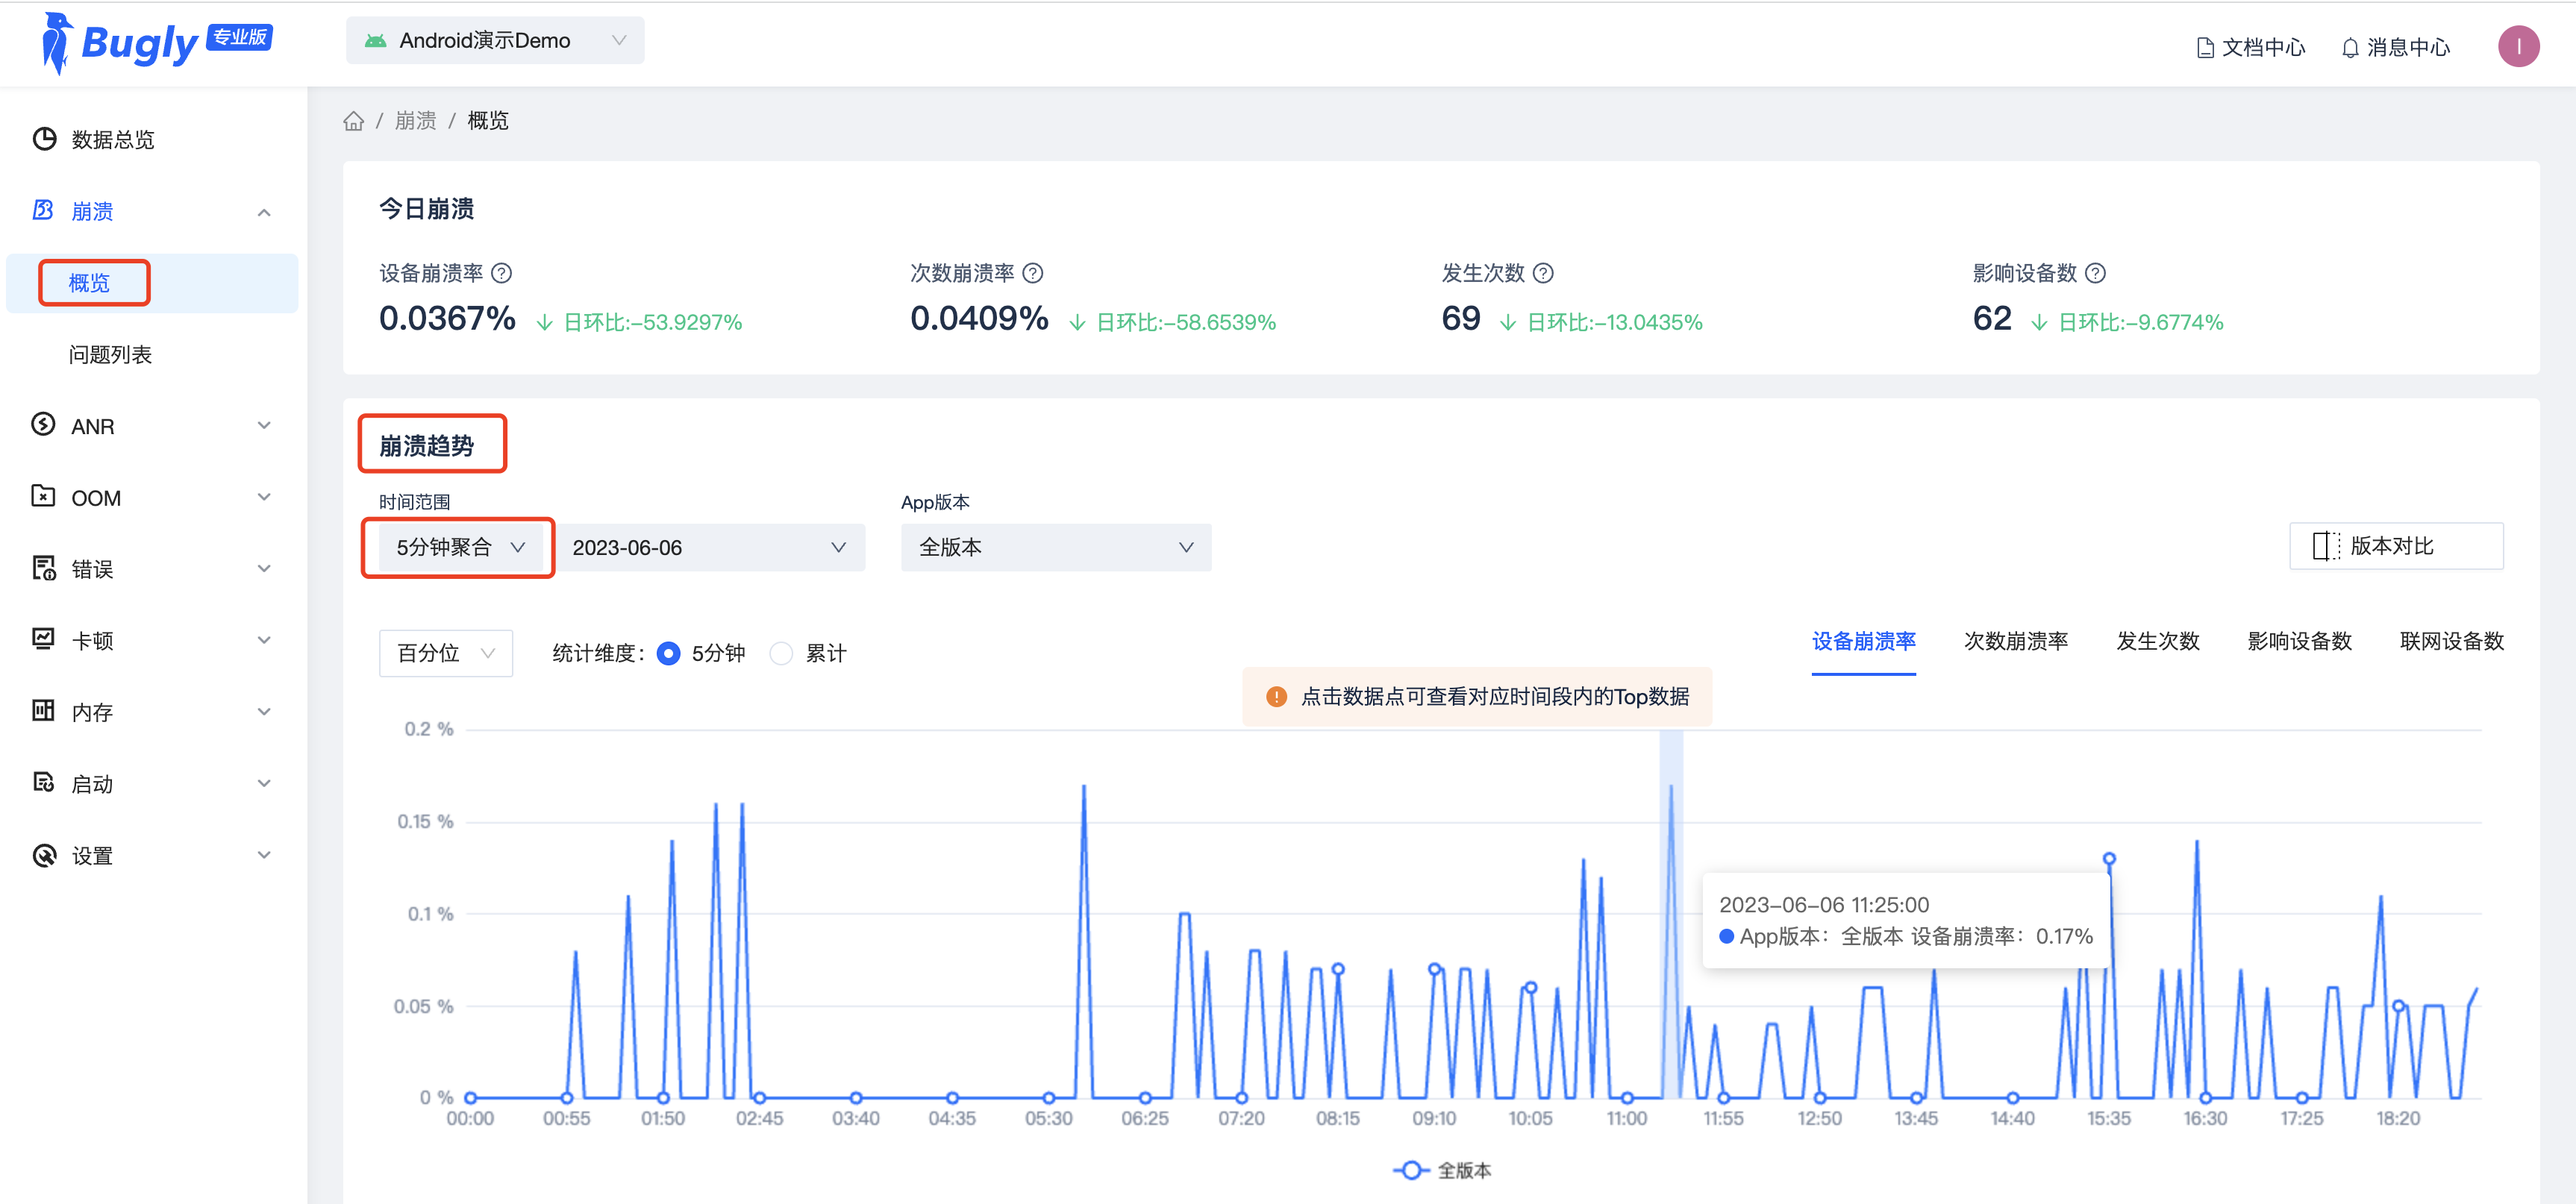The image size is (2576, 1204).
Task: Open the 百分位 dropdown
Action: (446, 653)
